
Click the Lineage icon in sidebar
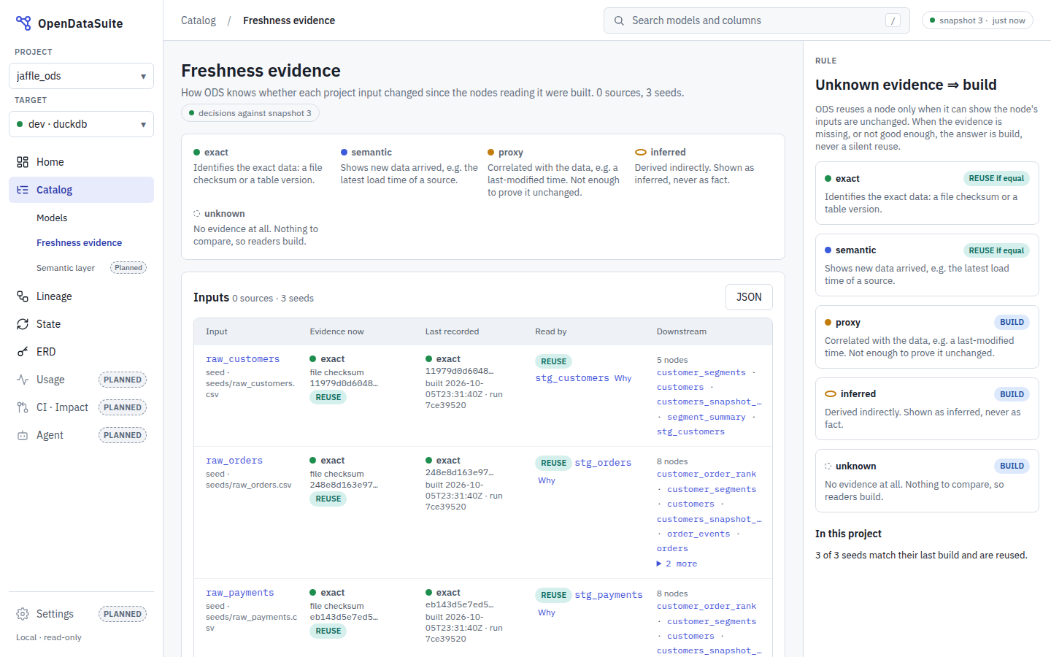click(23, 296)
